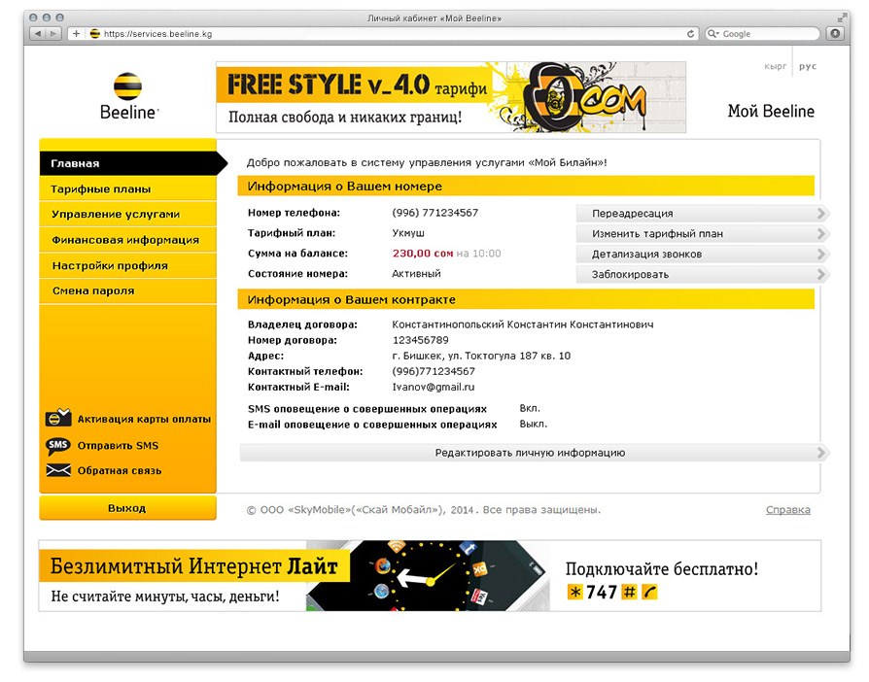Click the FREE STYLE v_4.0 banner
869x682 pixels.
coord(451,97)
